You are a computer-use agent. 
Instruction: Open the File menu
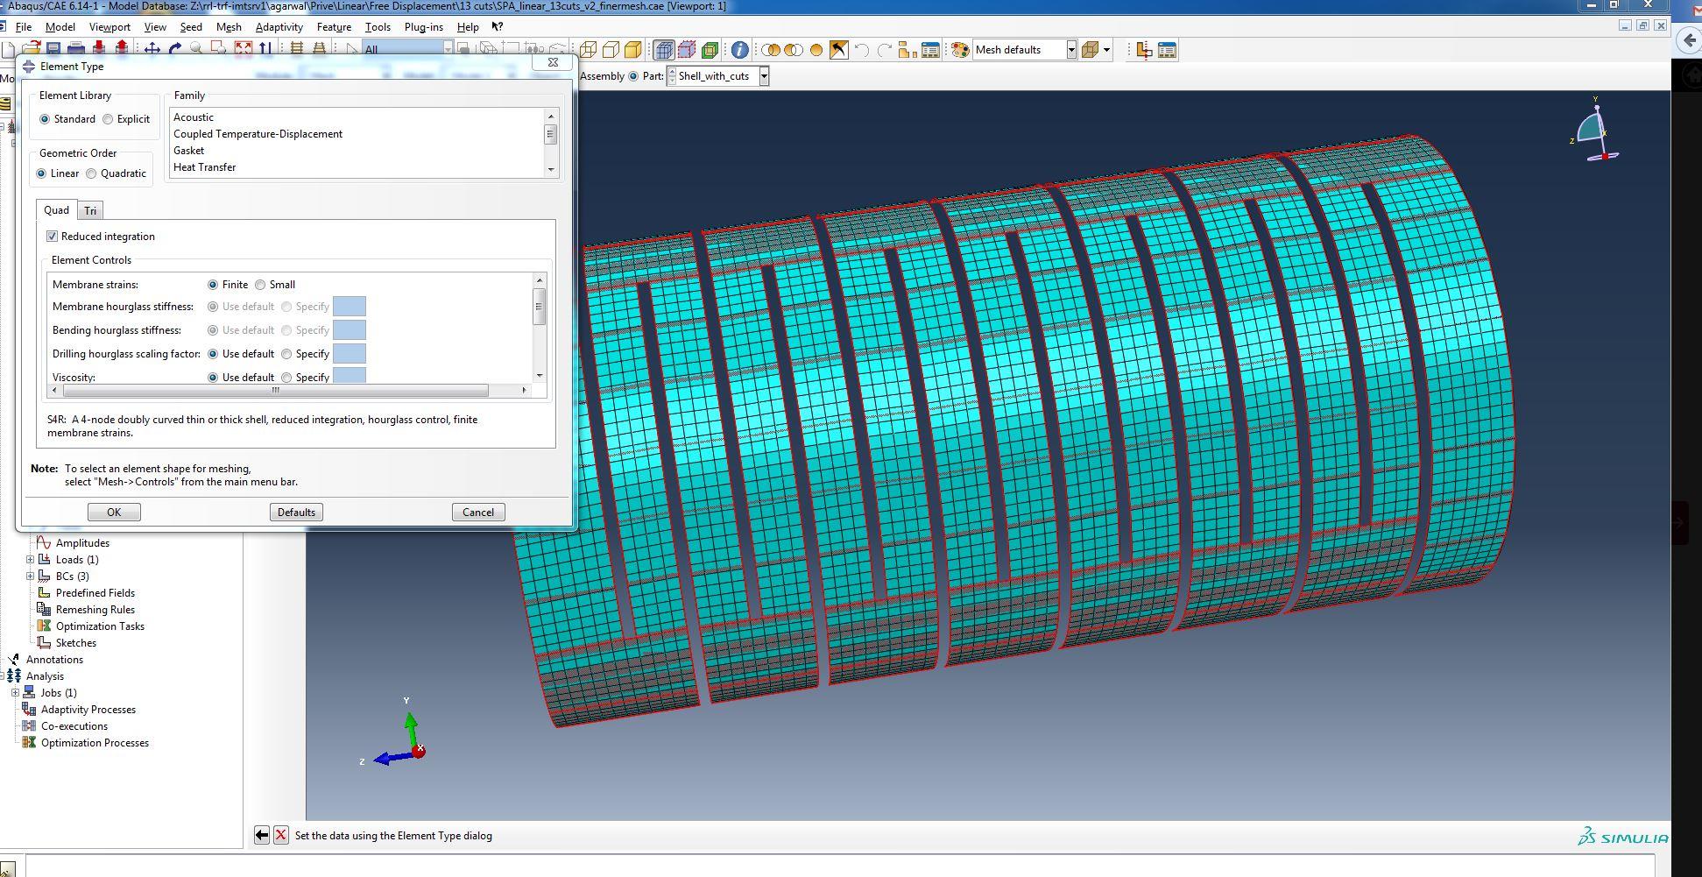point(24,27)
